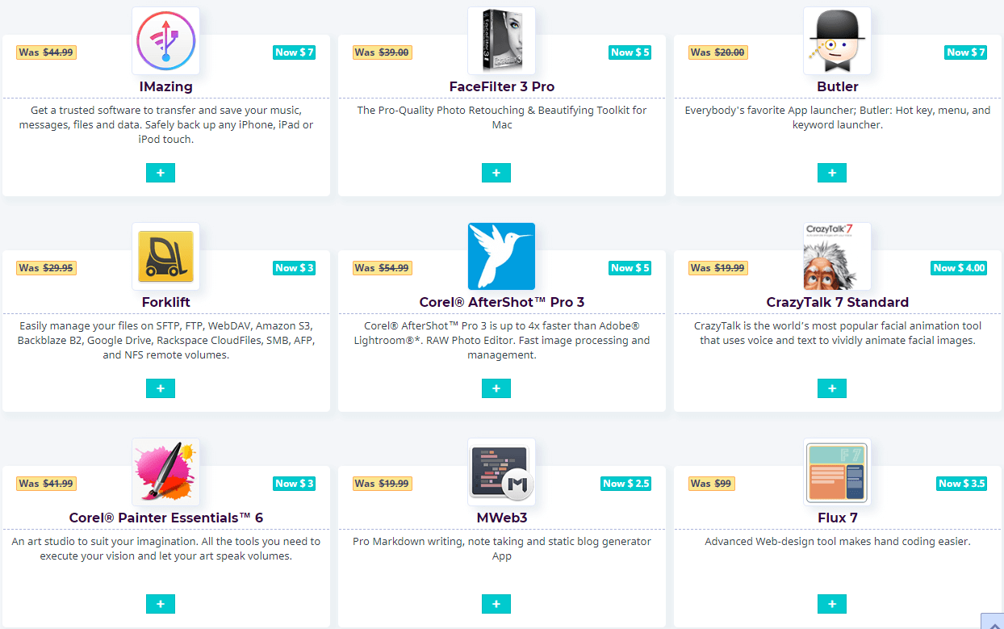The width and height of the screenshot is (1004, 629).
Task: Open the CrazyTalk 7 Einstein icon
Action: 837,257
